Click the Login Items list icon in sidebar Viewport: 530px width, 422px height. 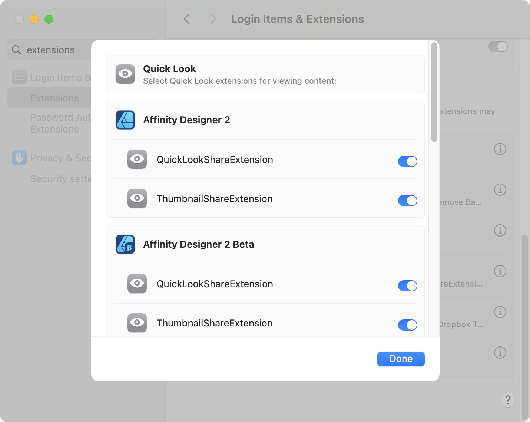[19, 77]
